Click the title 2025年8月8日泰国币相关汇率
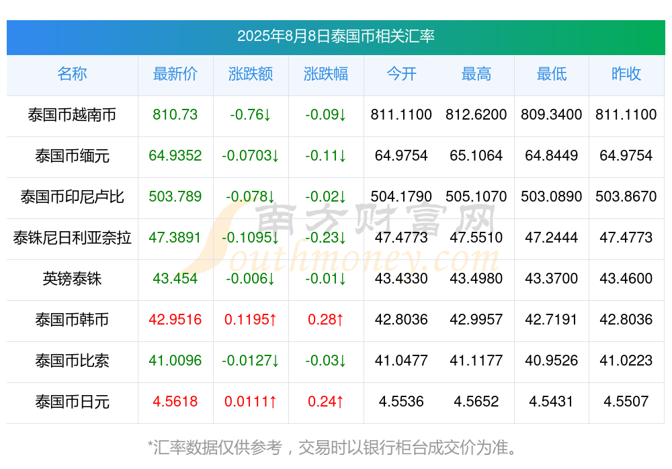The height and width of the screenshot is (469, 672). (x=335, y=36)
